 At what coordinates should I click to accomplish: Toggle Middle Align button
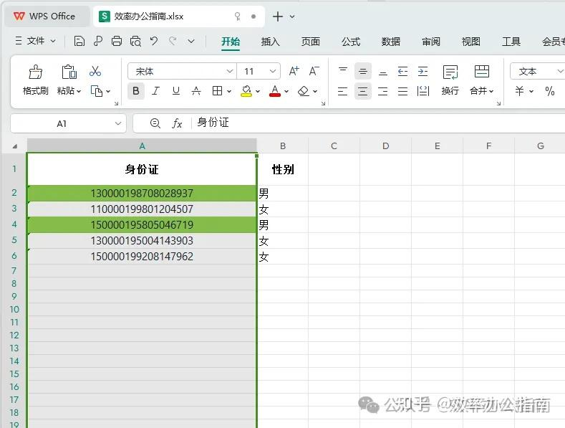(363, 72)
